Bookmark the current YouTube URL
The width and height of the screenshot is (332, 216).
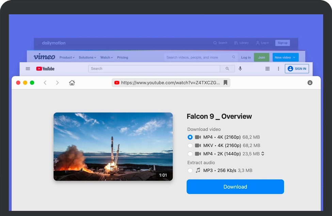(x=225, y=83)
